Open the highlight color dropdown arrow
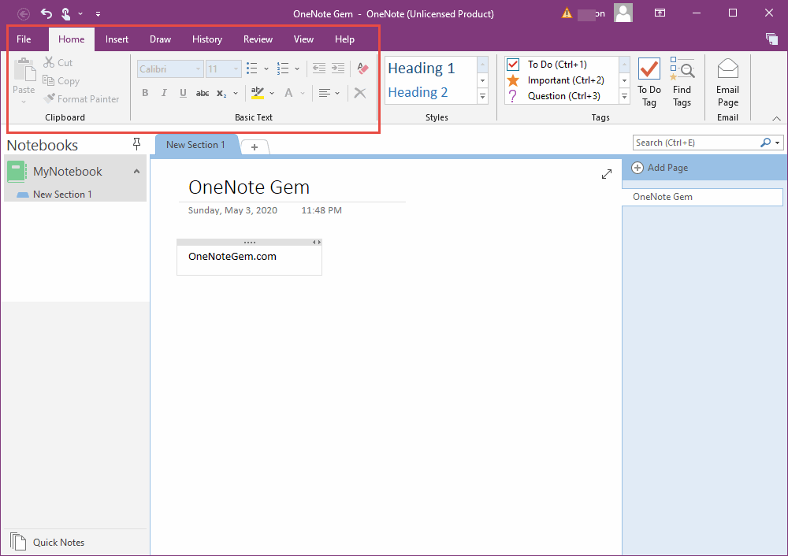 pos(272,93)
